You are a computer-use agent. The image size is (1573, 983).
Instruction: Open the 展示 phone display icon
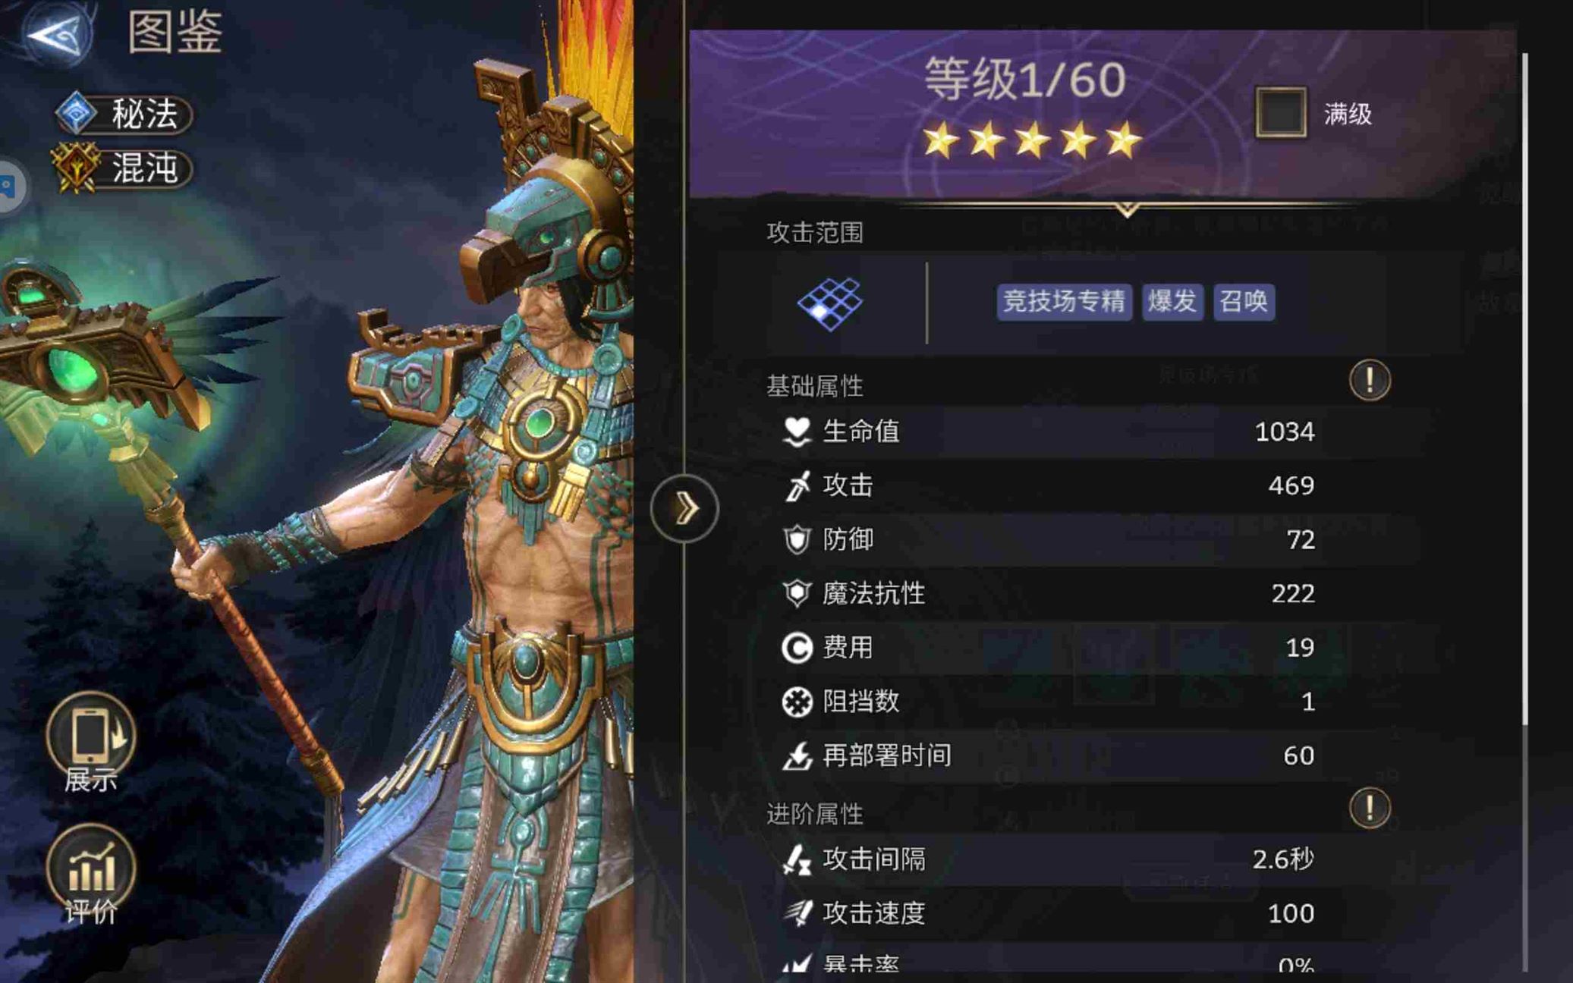pyautogui.click(x=91, y=734)
